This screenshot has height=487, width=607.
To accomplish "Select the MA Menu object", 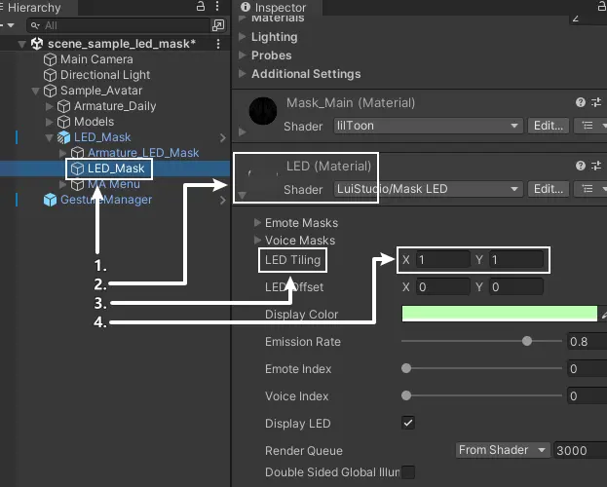I will [x=114, y=184].
